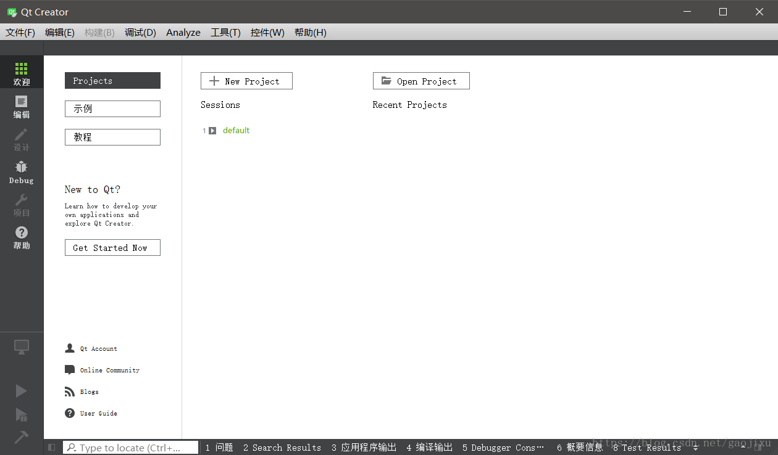
Task: Click the Blogs RSS feed icon
Action: coord(70,391)
